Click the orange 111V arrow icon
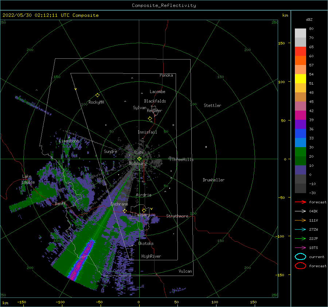Image resolution: width=328 pixels, height=307 pixels. (x=300, y=220)
